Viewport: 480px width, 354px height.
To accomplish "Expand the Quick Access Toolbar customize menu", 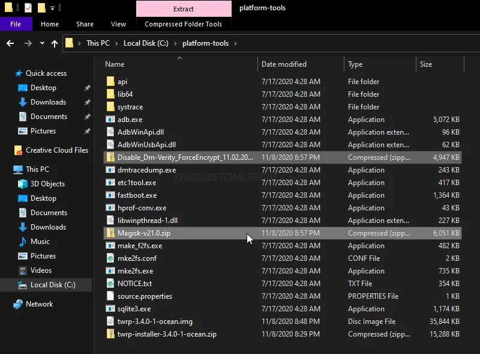I will click(x=52, y=7).
